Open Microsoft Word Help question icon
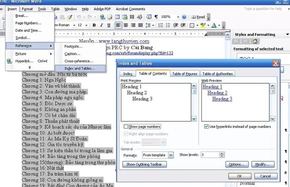 pyautogui.click(x=184, y=17)
